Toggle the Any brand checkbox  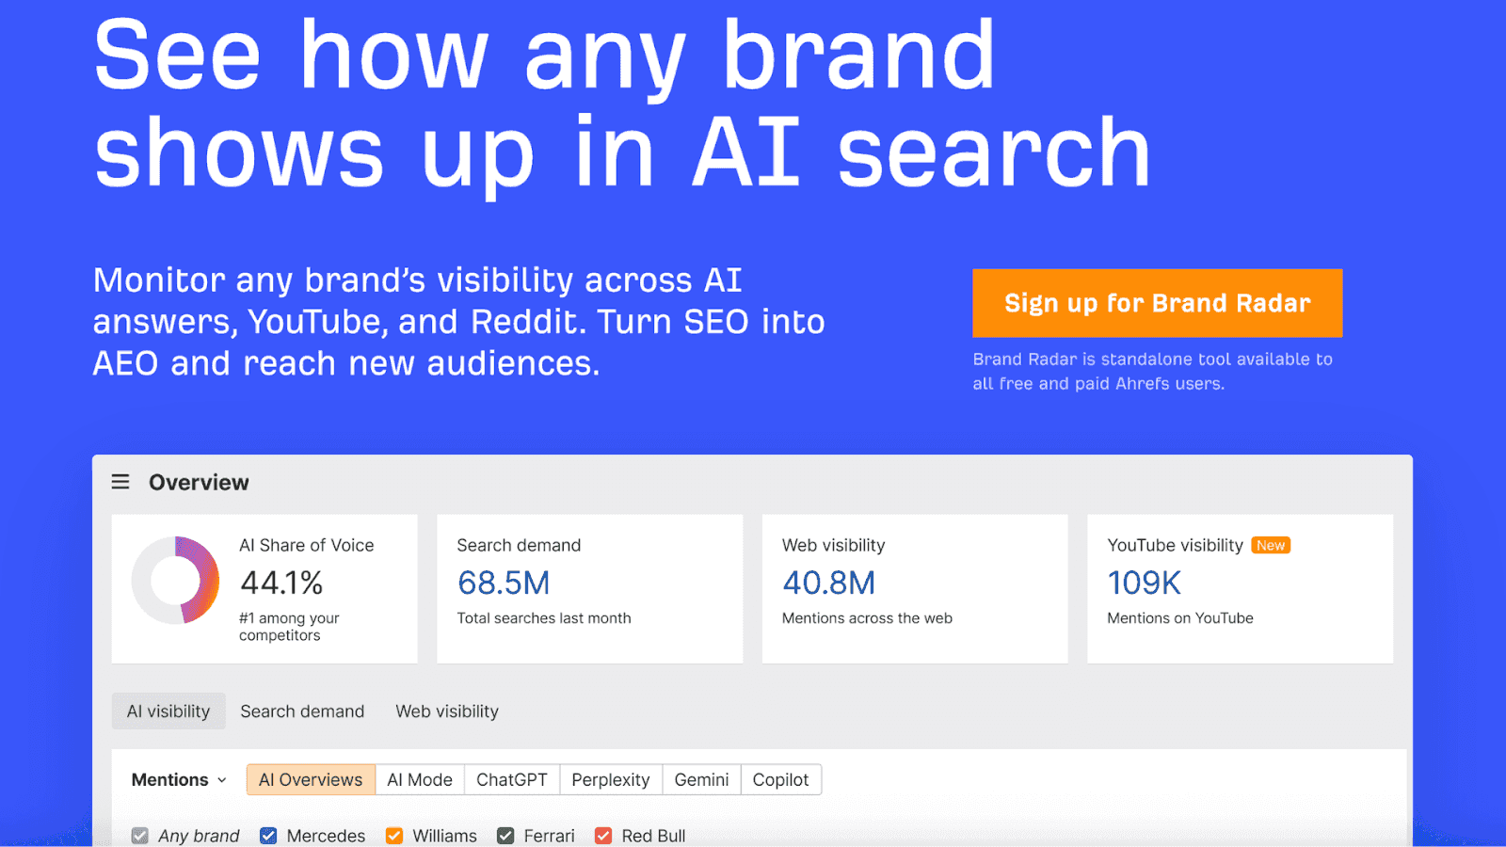click(x=140, y=836)
